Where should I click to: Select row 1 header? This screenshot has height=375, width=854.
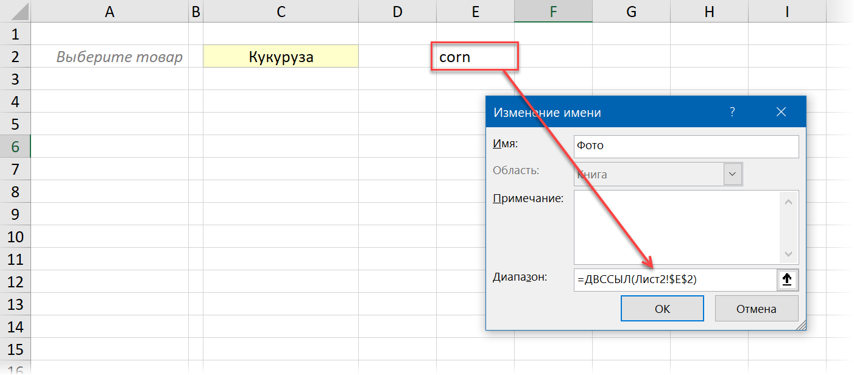[15, 34]
